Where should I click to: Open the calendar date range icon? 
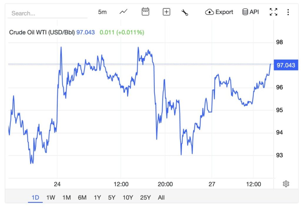[145, 12]
